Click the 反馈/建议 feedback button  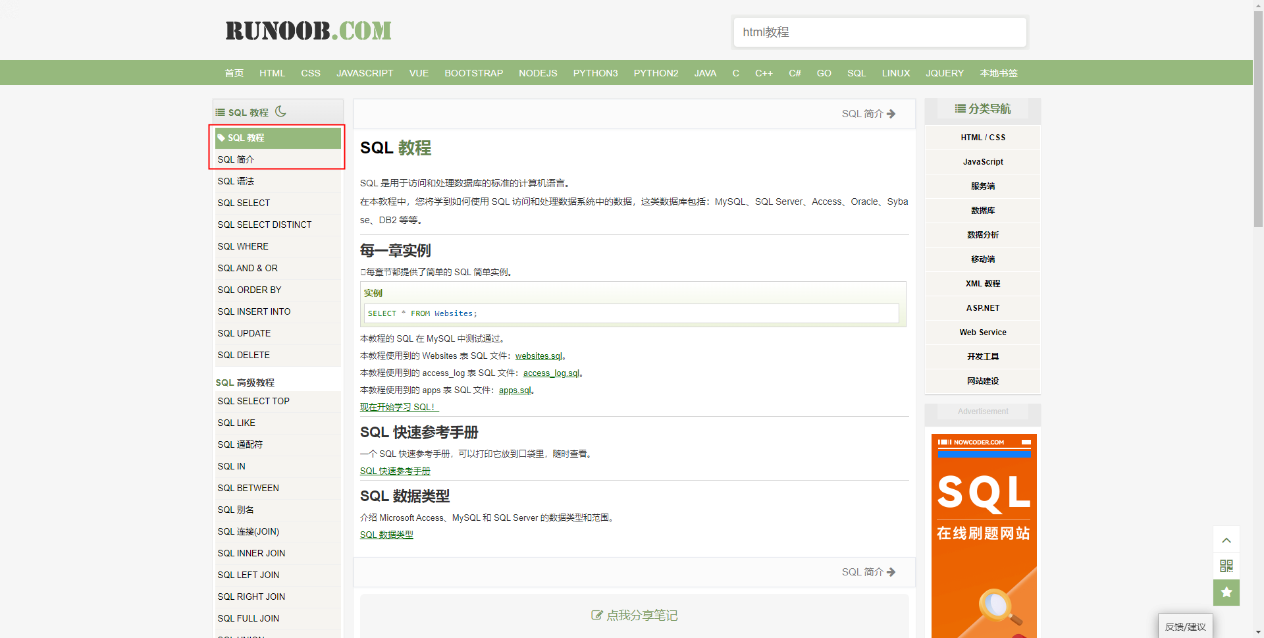pos(1186,626)
